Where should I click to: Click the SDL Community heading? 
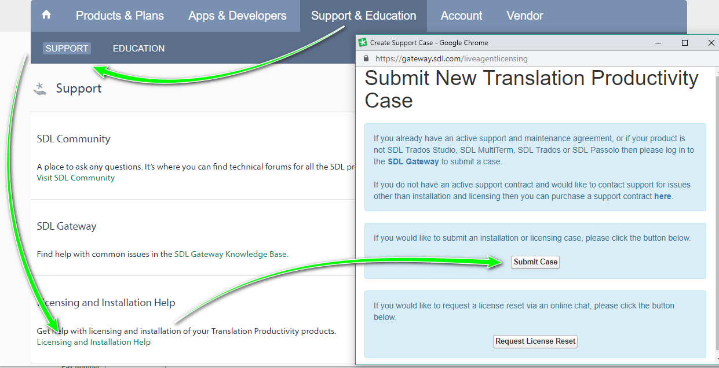(x=74, y=139)
